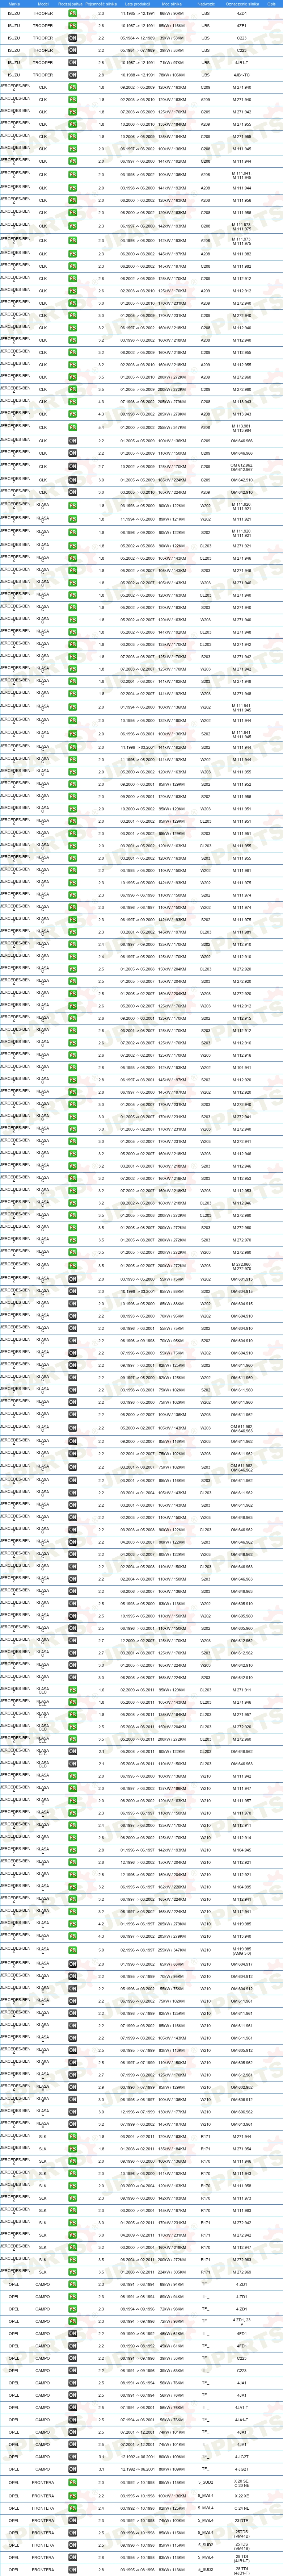This screenshot has width=283, height=2576.
Task: Select engine code cell C 24 NE
Action: click(x=242, y=2508)
